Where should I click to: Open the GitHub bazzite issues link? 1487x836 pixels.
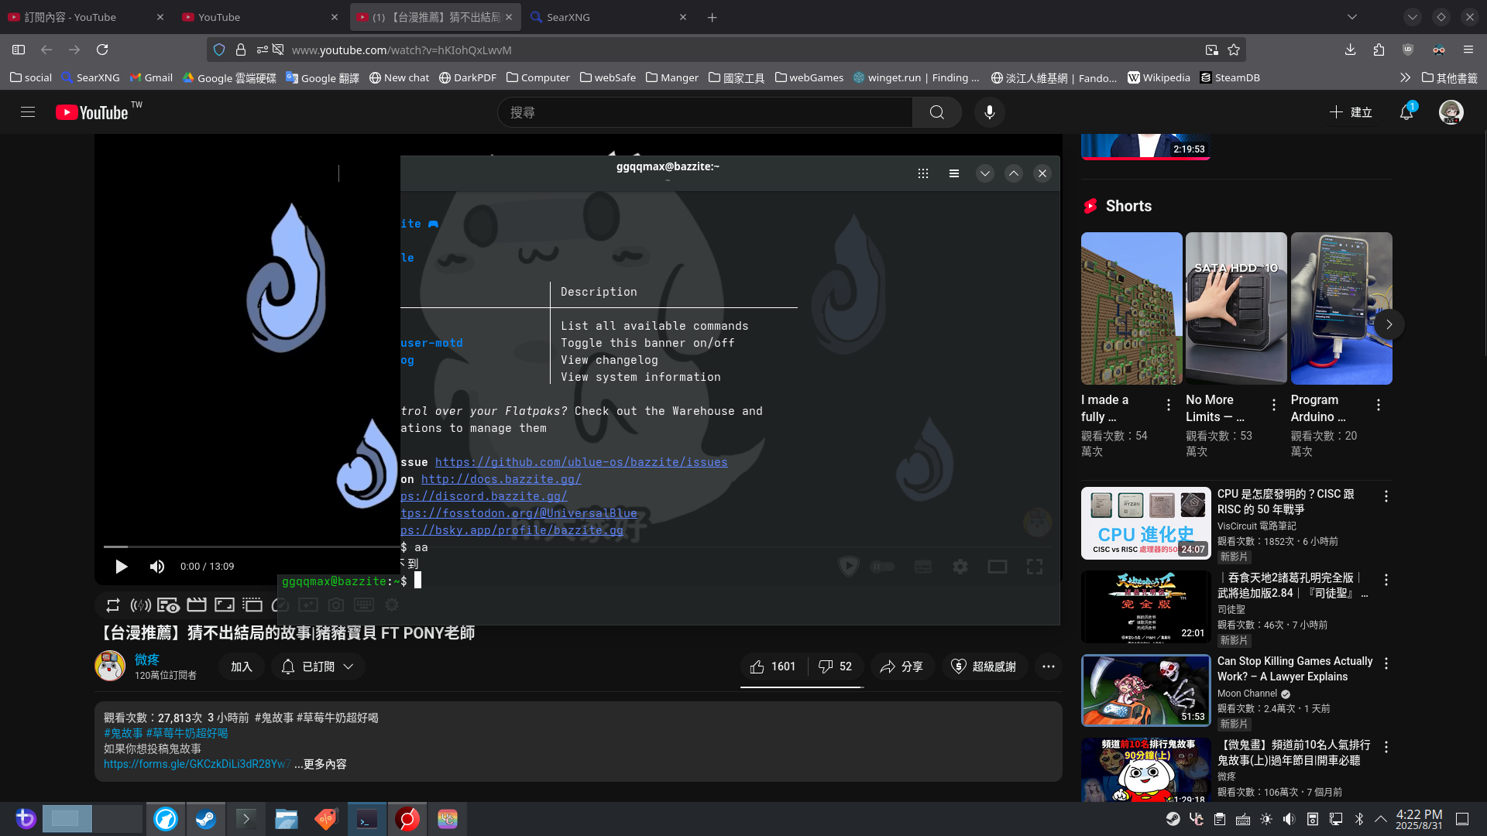581,462
